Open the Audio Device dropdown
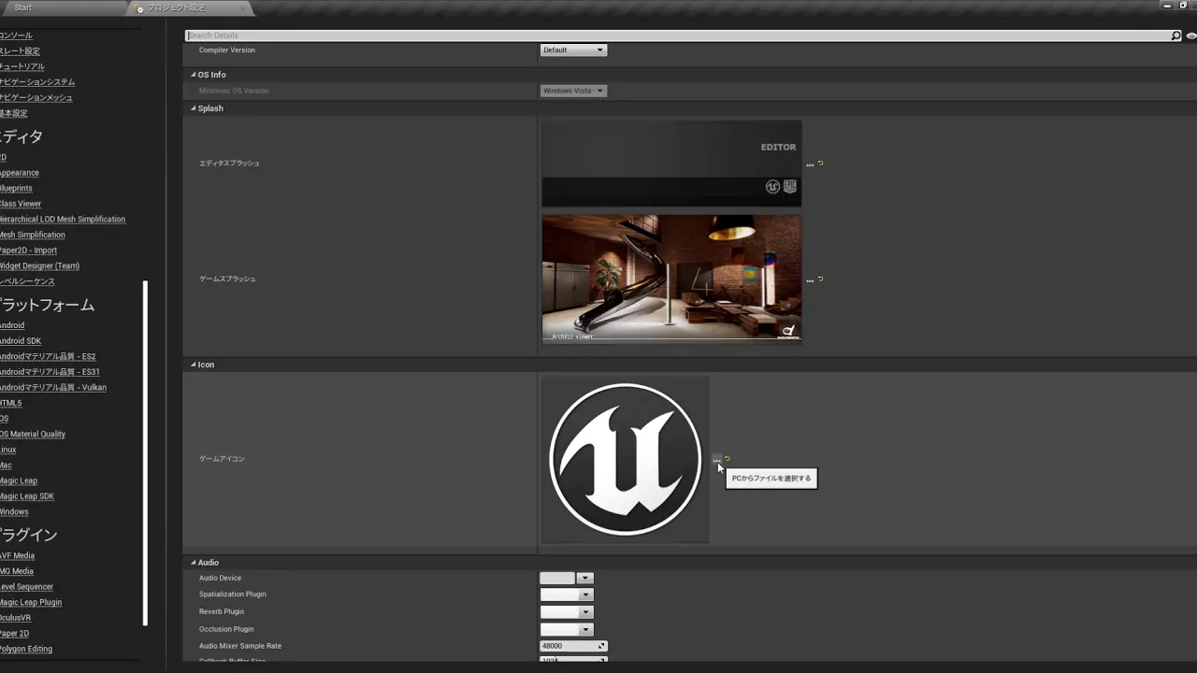 [x=584, y=579]
